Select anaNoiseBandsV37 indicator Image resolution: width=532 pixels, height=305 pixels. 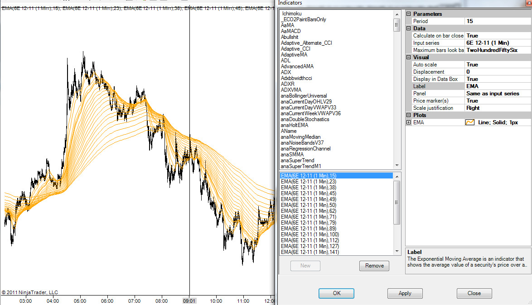click(x=302, y=143)
